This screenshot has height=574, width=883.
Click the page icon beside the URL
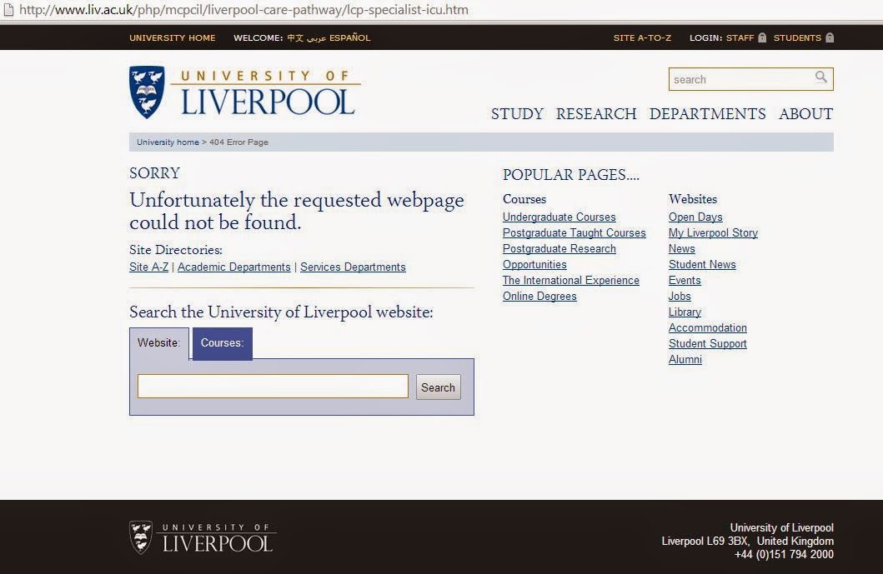click(x=8, y=9)
